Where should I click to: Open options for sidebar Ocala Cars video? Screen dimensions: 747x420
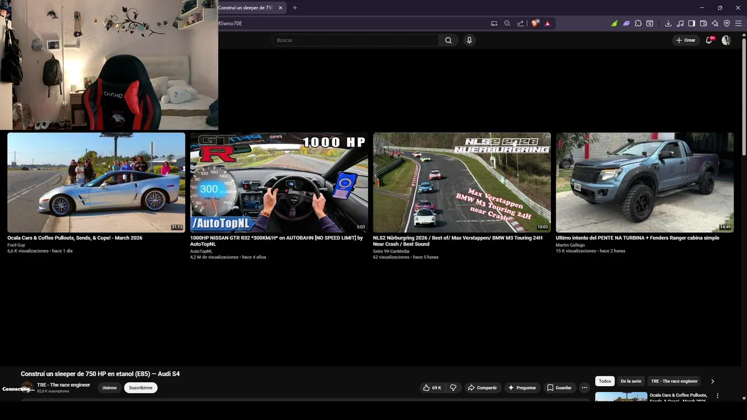(x=717, y=396)
